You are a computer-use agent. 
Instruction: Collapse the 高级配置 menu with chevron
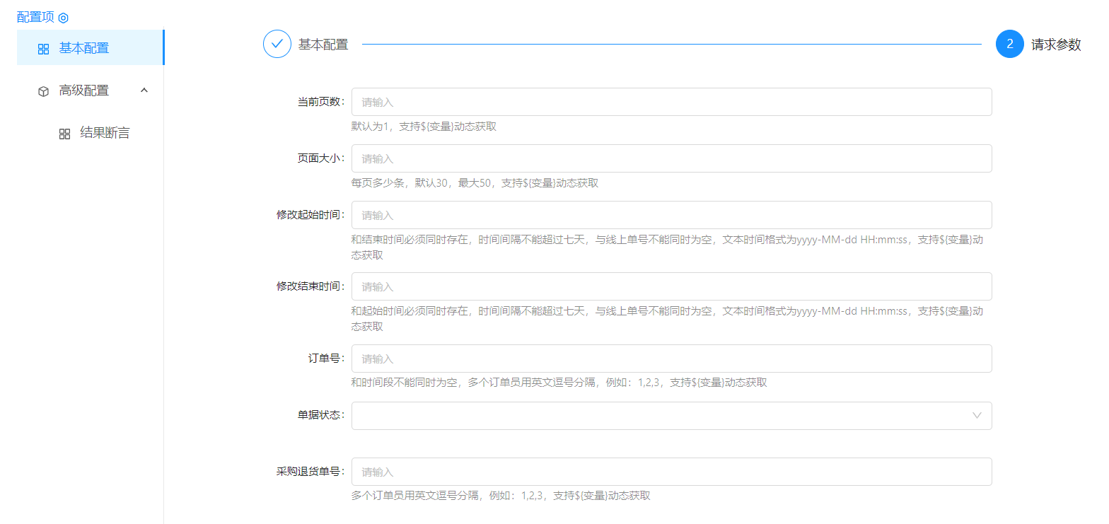pyautogui.click(x=144, y=91)
